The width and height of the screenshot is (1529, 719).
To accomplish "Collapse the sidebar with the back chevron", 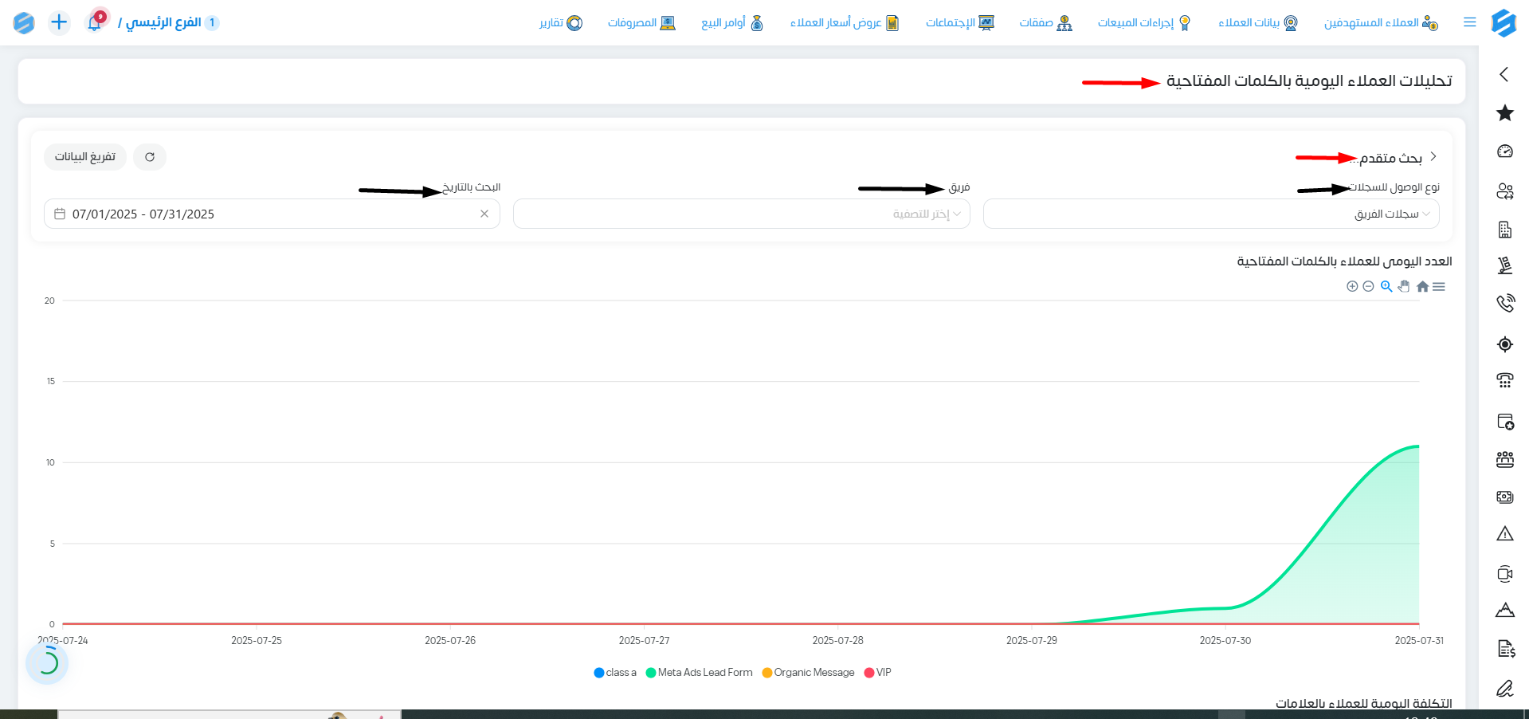I will 1504,74.
